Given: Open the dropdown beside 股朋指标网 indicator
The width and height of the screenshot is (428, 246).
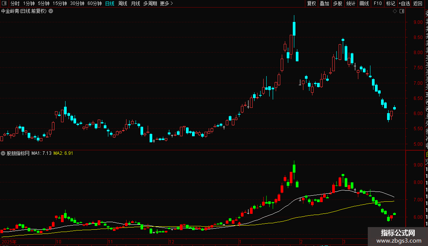Looking at the screenshot, I should [3, 153].
